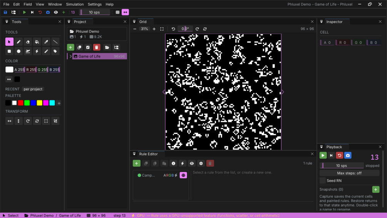Screen dimensions: 387x218
Task: Delete field with red trash icon in Project
Action: coord(97,47)
